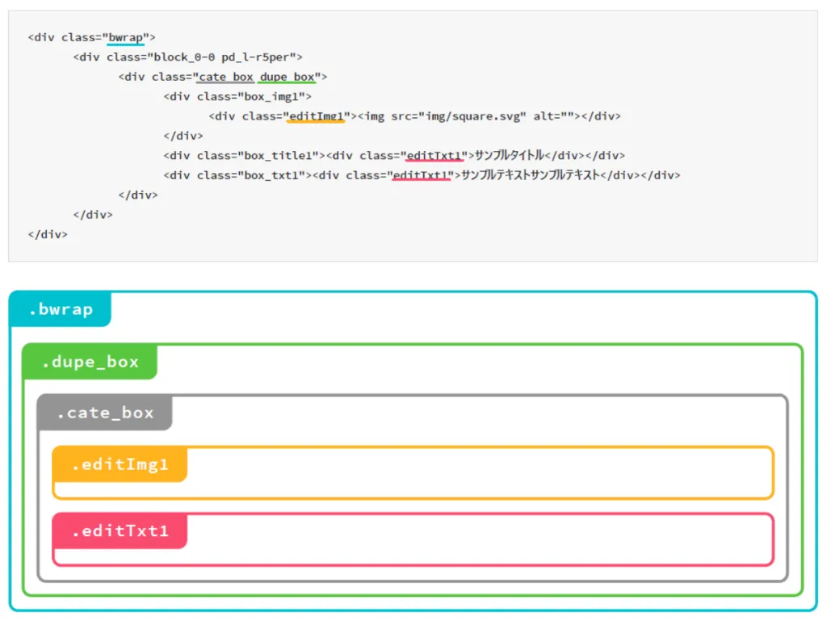
Task: Click green-underlined "dupe_box" in the code
Action: [x=287, y=78]
